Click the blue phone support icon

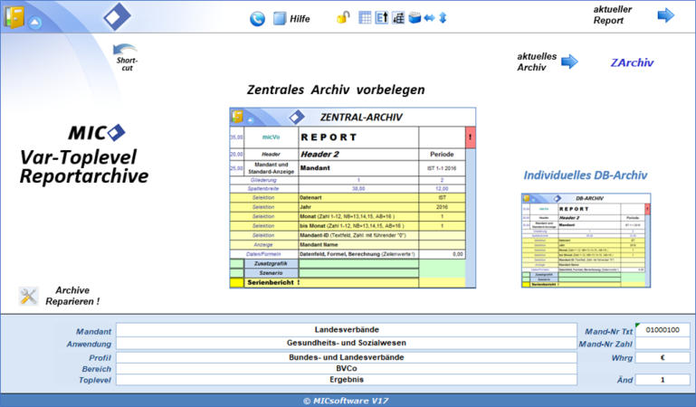click(257, 17)
